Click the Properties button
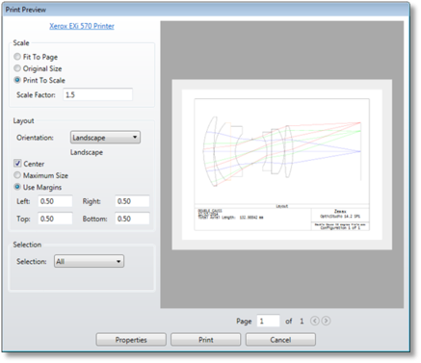 pos(131,340)
